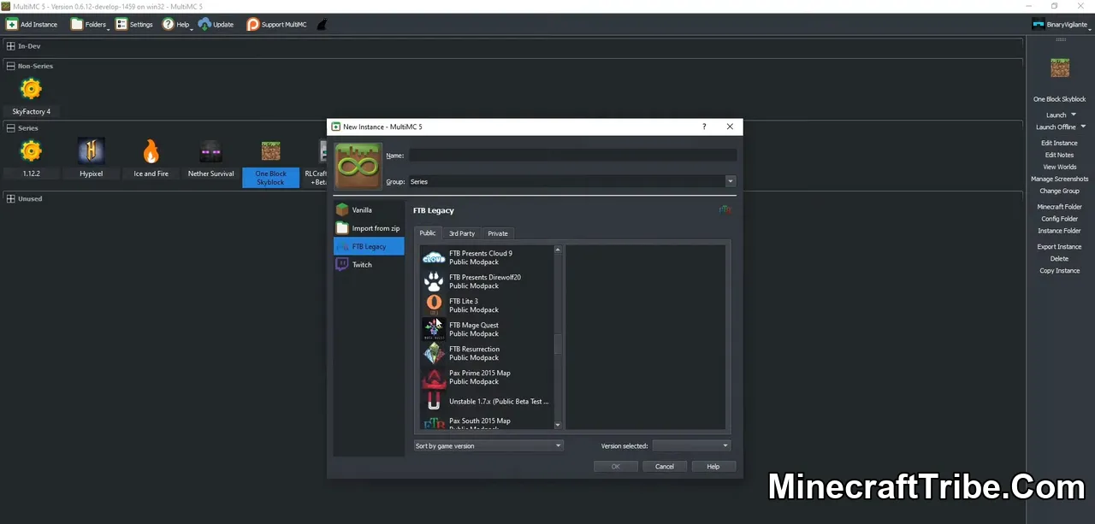Open the Folders toolbar menu
Image resolution: width=1095 pixels, height=524 pixels.
[89, 24]
